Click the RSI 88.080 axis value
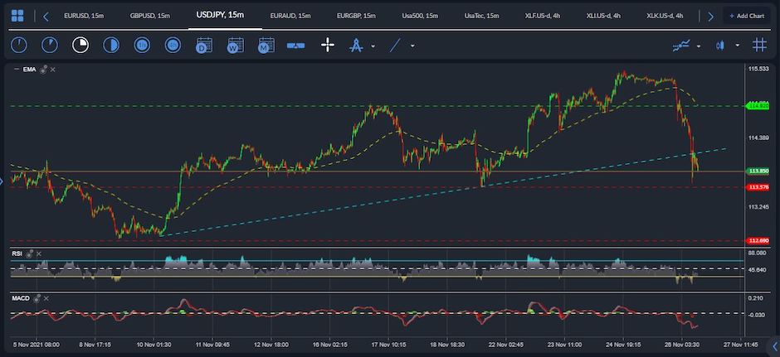Screen dimensions: 780x357 click(x=758, y=253)
